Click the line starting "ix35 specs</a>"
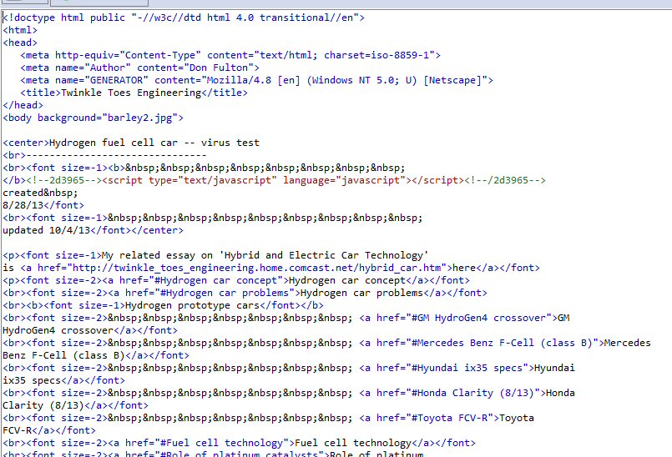The height and width of the screenshot is (457, 672). pyautogui.click(x=63, y=380)
